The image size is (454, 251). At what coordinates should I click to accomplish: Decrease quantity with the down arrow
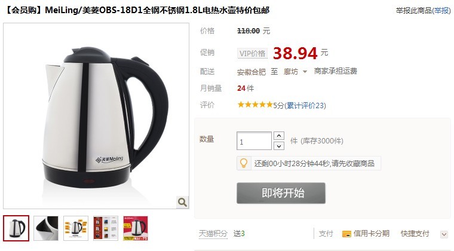[279, 146]
